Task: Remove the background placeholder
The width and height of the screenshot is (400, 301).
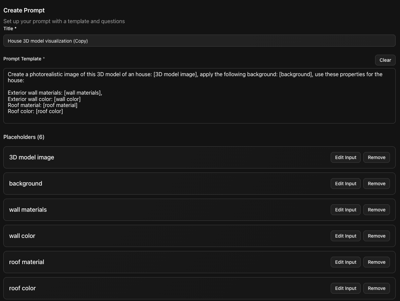Action: pos(376,183)
